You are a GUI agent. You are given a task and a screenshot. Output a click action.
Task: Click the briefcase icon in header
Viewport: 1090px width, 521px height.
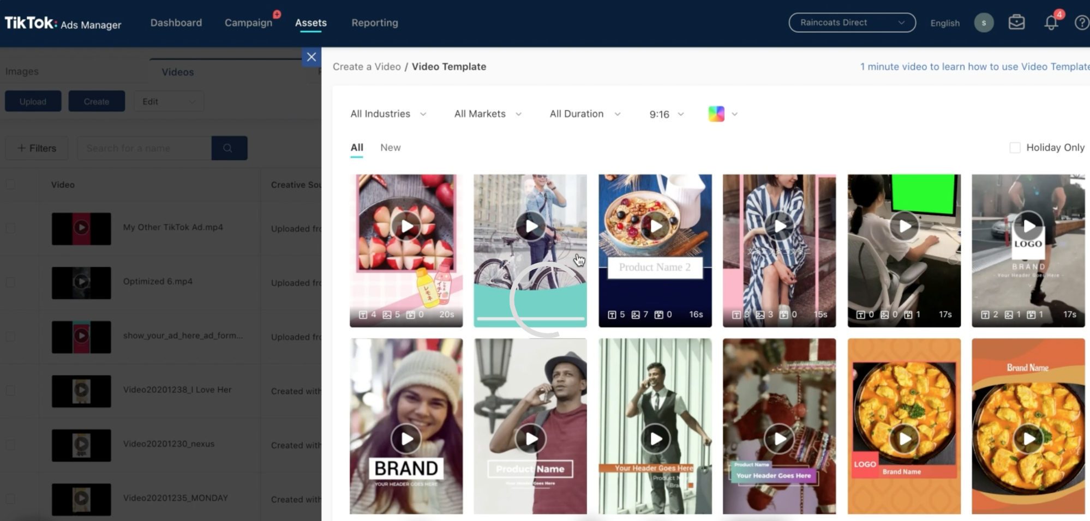(x=1016, y=22)
